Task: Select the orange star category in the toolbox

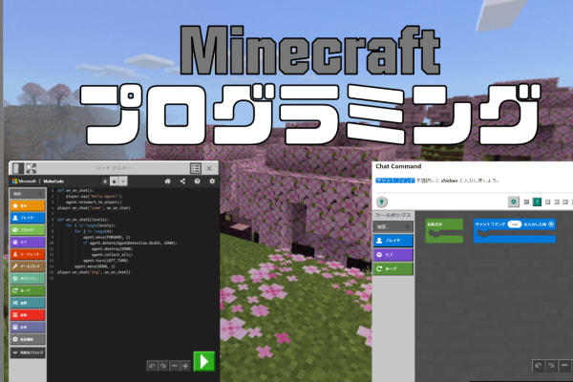Action: click(28, 206)
